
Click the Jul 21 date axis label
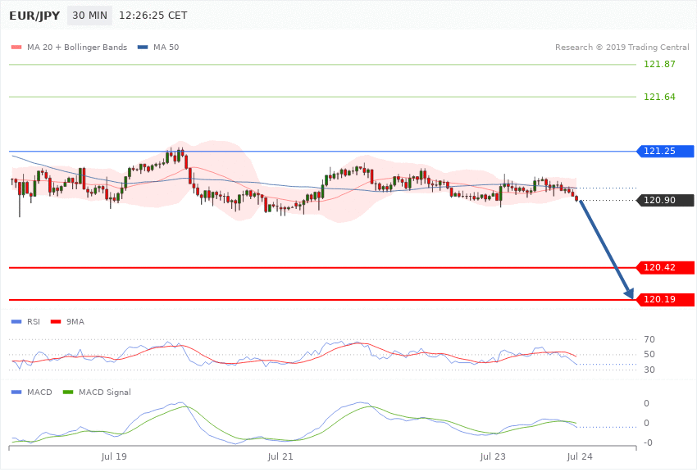[x=280, y=456]
